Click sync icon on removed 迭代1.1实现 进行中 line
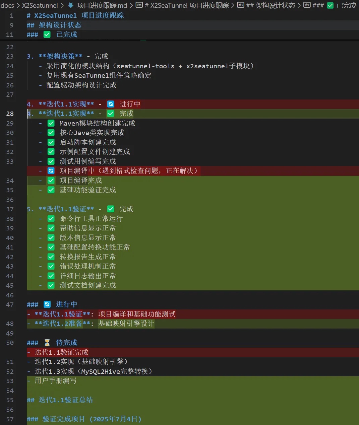 pyautogui.click(x=111, y=104)
